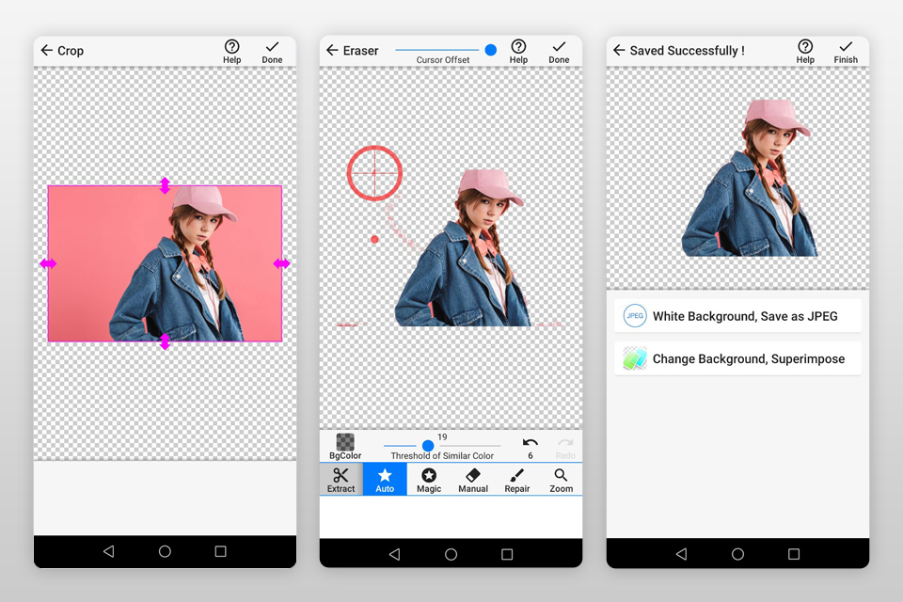903x602 pixels.
Task: Choose the Magic eraser tool
Action: [429, 479]
